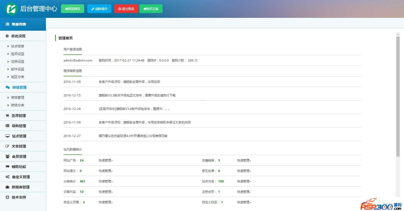This screenshot has width=404, height=211.
Task: Click the flag icon beside 辅助功能
Action: pyautogui.click(x=7, y=167)
